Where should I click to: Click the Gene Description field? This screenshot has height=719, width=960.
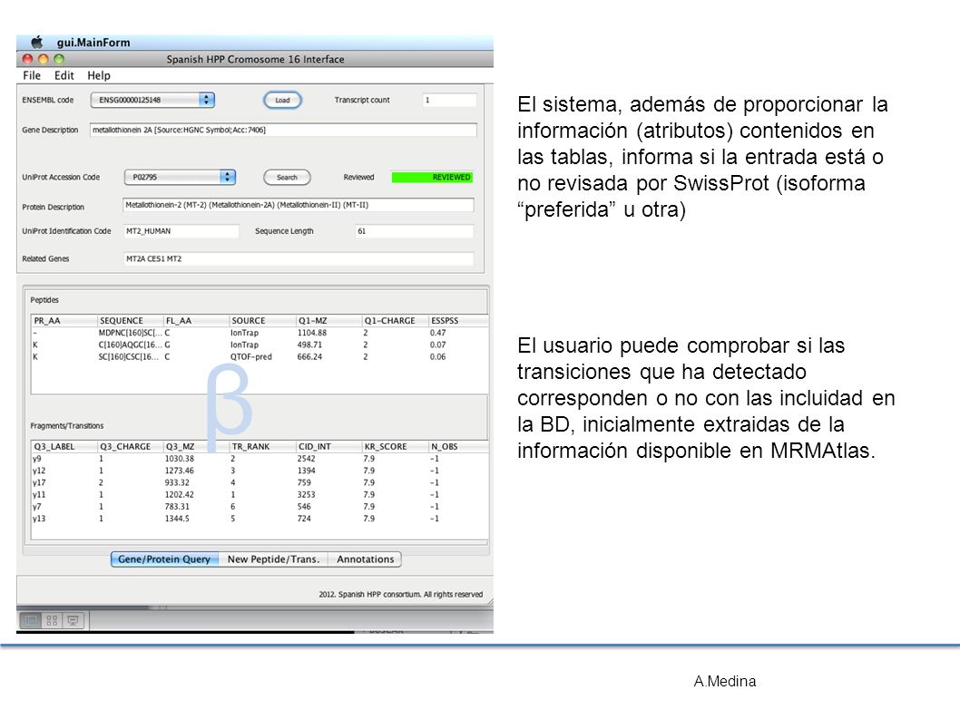(283, 130)
